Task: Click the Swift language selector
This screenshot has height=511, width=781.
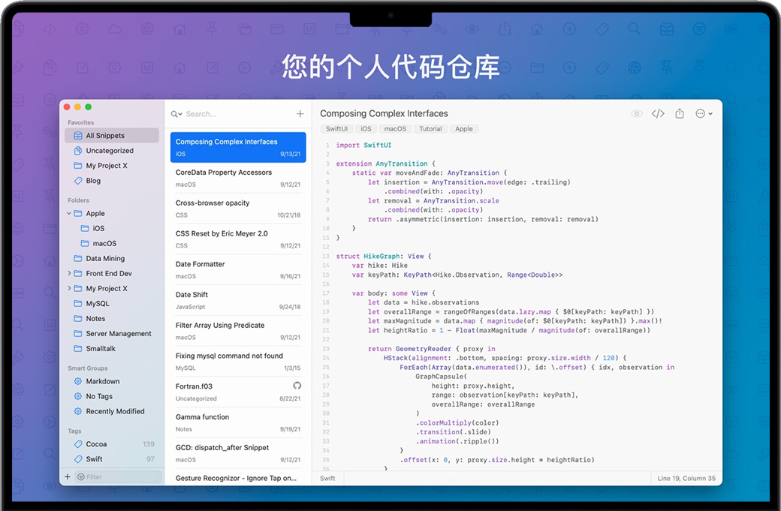Action: tap(327, 478)
